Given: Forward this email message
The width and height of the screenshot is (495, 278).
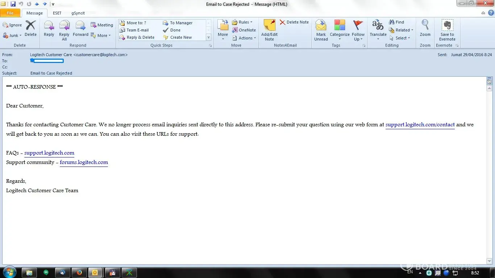Looking at the screenshot, I should click(80, 29).
